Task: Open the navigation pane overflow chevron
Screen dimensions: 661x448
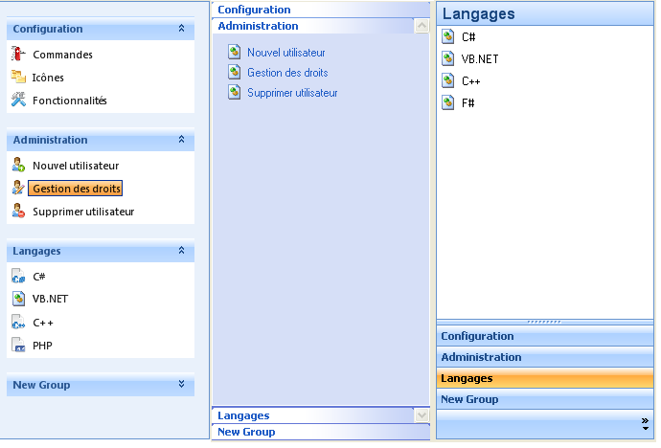Action: (x=645, y=421)
